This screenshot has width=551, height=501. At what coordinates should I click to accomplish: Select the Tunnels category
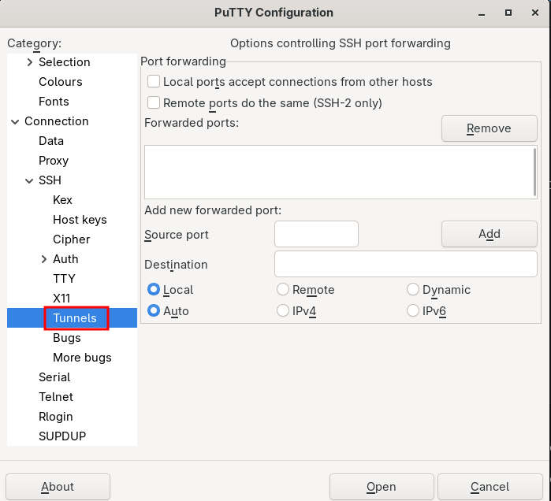pyautogui.click(x=75, y=317)
